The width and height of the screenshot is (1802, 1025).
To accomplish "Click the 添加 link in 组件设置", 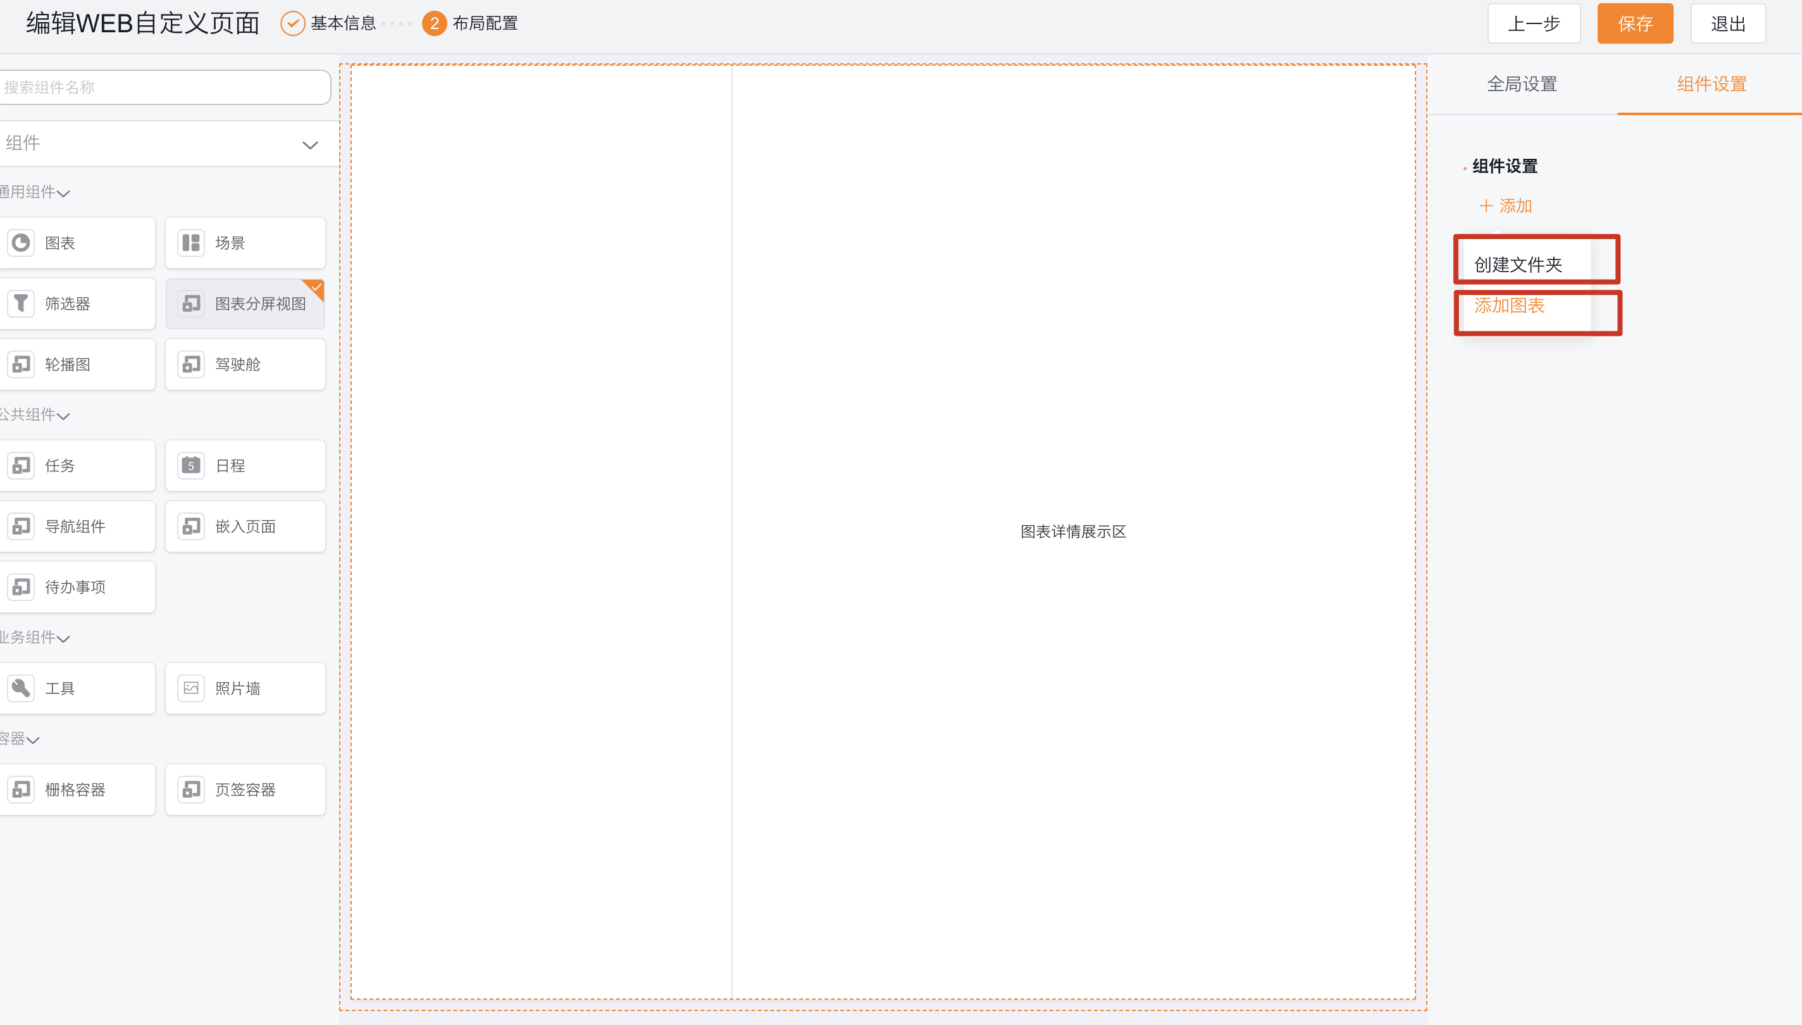I will pos(1515,206).
